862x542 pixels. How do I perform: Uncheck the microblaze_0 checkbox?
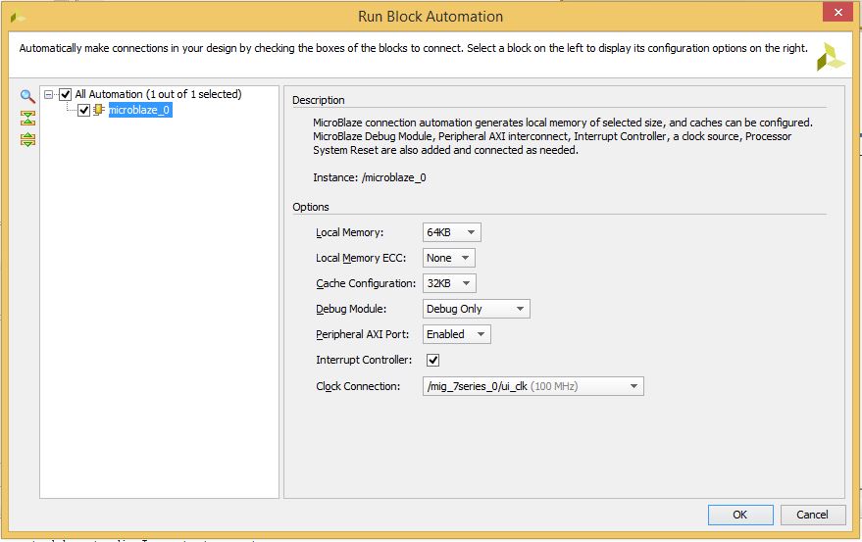[x=84, y=111]
